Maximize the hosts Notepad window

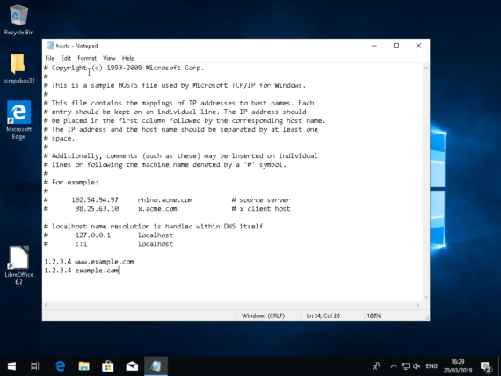tap(396, 46)
